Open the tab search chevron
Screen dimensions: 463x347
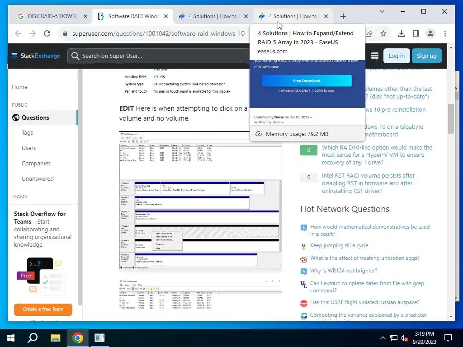click(382, 11)
